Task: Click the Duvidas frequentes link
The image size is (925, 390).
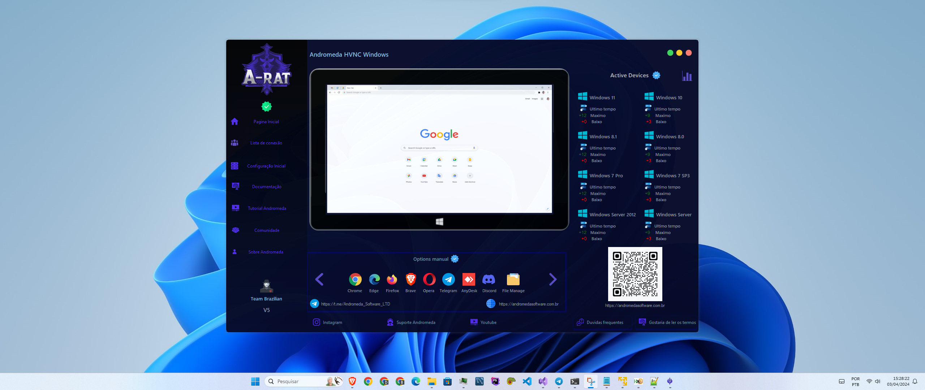Action: click(605, 322)
